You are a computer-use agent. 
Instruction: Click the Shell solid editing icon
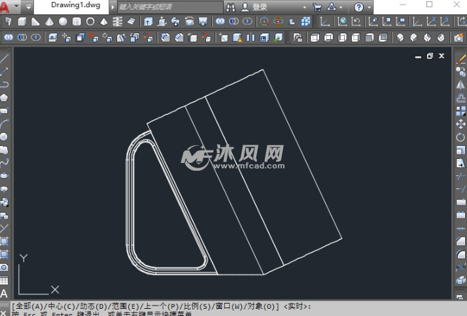(x=264, y=37)
